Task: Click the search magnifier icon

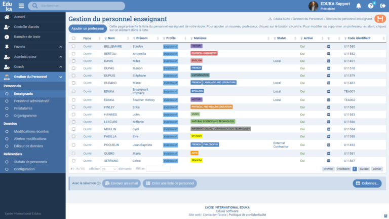Action: click(x=35, y=6)
